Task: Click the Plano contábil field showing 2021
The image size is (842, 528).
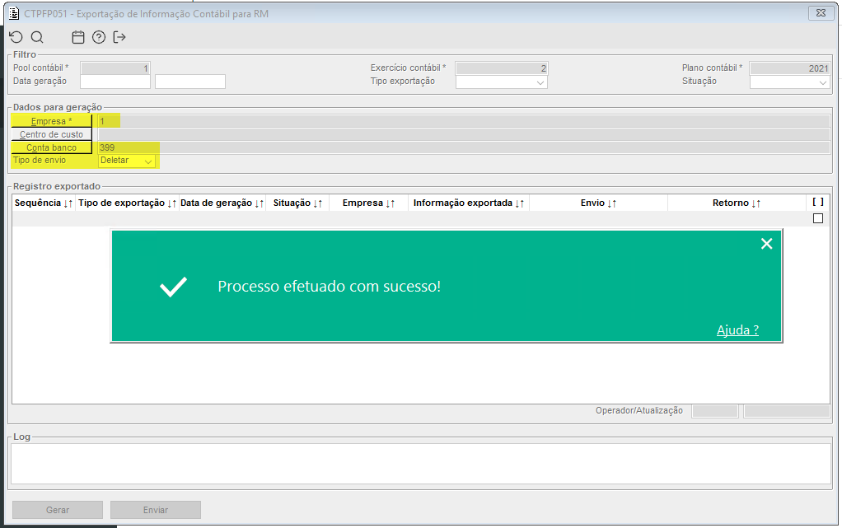Action: pos(790,68)
